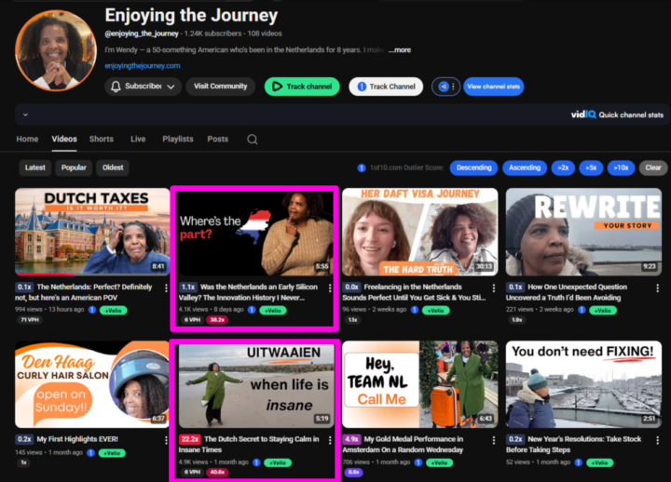Image resolution: width=671 pixels, height=482 pixels.
Task: Open the Live tab
Action: (x=138, y=139)
